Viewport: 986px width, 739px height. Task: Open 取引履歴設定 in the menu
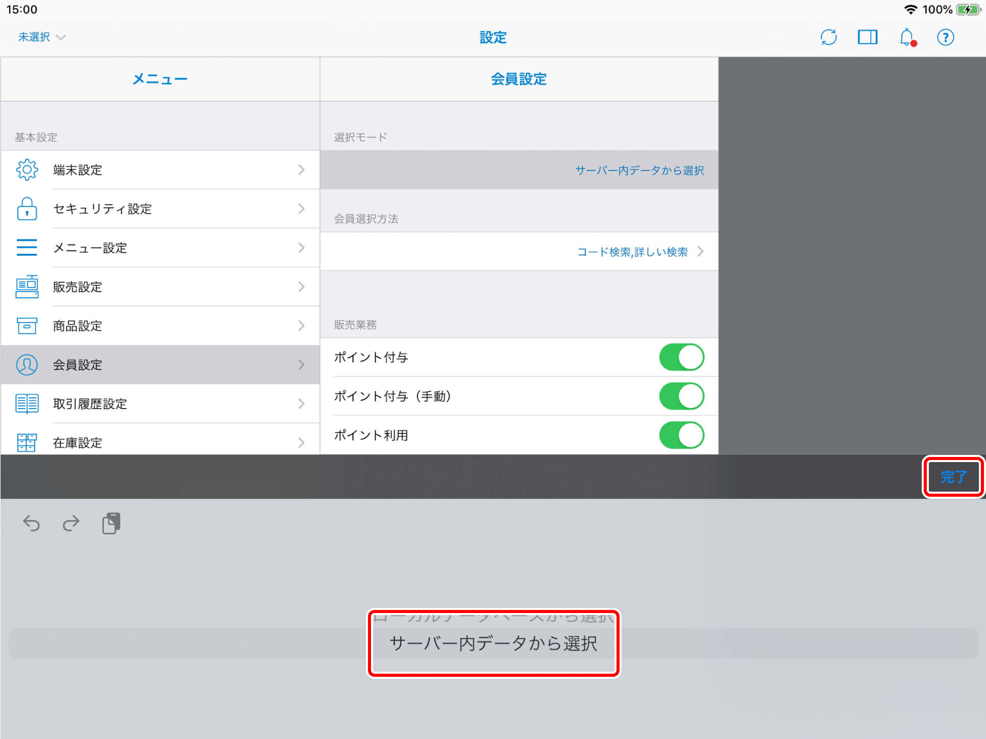160,403
